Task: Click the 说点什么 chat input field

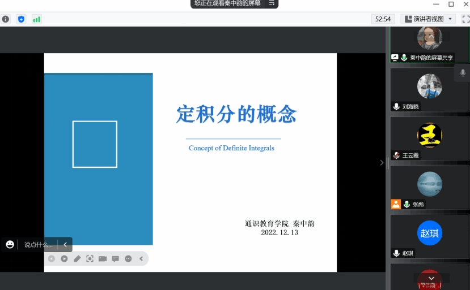Action: 39,245
